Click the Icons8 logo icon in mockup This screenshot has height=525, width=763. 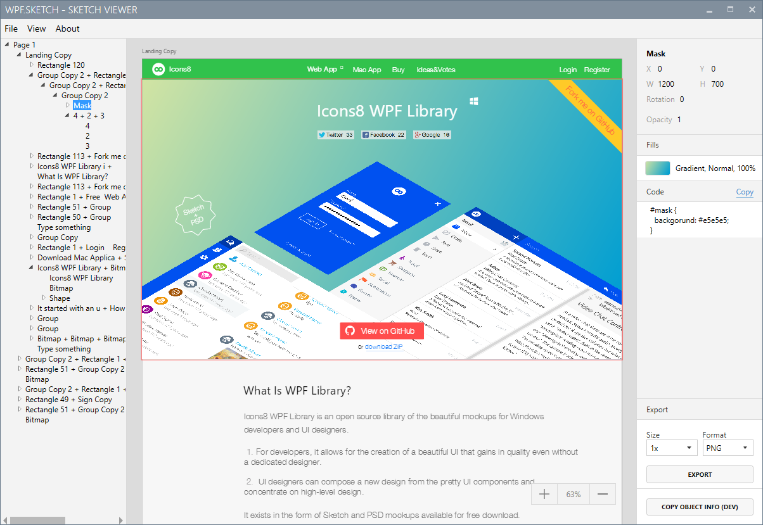tap(158, 69)
